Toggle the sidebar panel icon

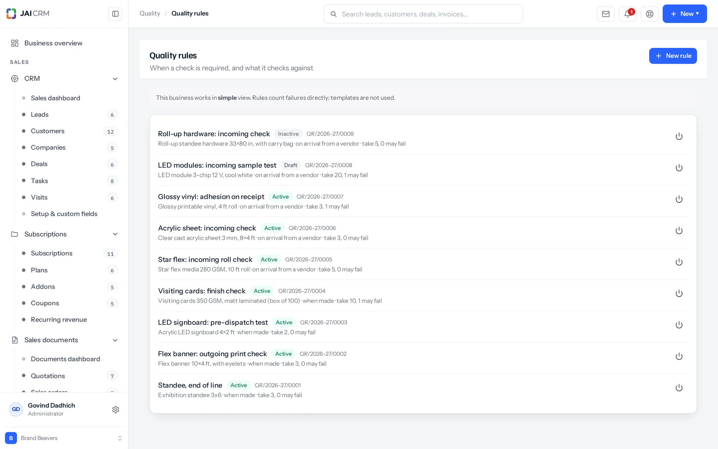(x=115, y=14)
